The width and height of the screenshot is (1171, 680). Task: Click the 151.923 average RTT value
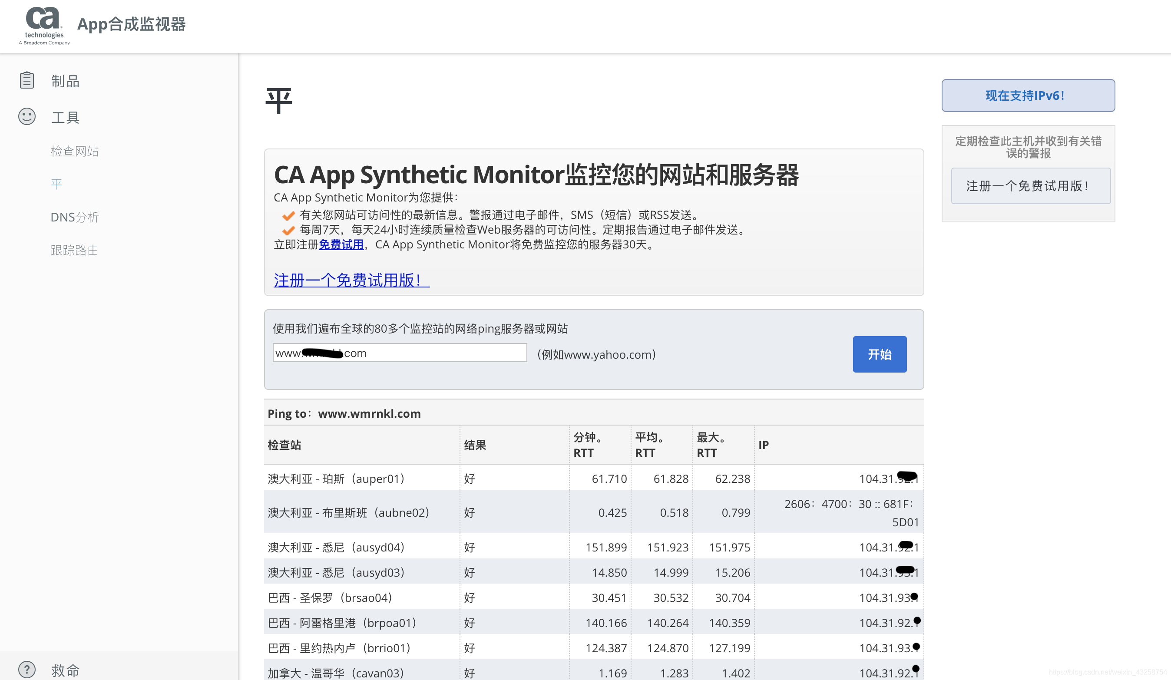point(668,547)
